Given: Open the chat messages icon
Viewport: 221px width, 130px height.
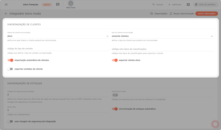Looking at the screenshot, I should pyautogui.click(x=58, y=4).
